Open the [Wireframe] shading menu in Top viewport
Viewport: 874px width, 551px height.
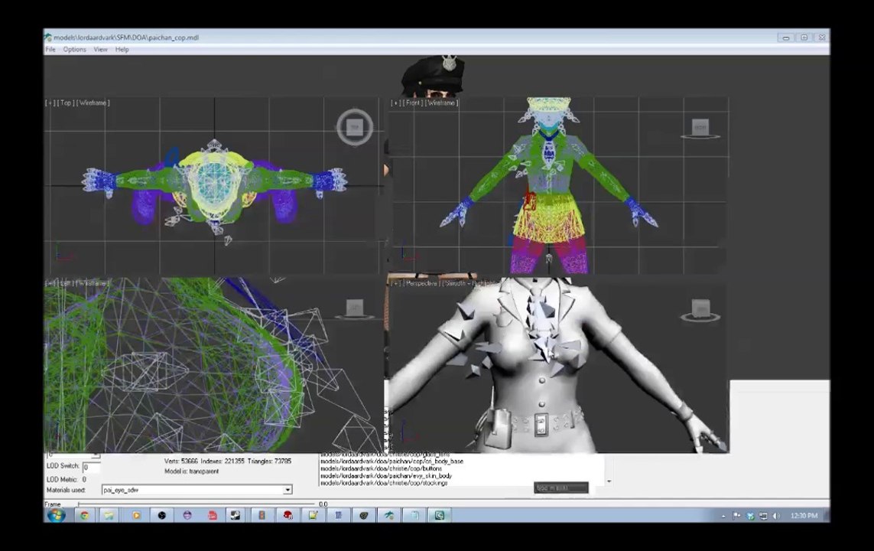93,103
